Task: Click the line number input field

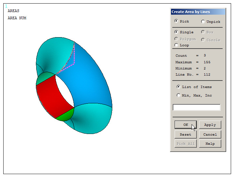Action: (x=196, y=108)
